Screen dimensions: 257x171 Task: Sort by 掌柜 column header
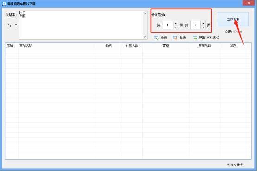pyautogui.click(x=166, y=46)
